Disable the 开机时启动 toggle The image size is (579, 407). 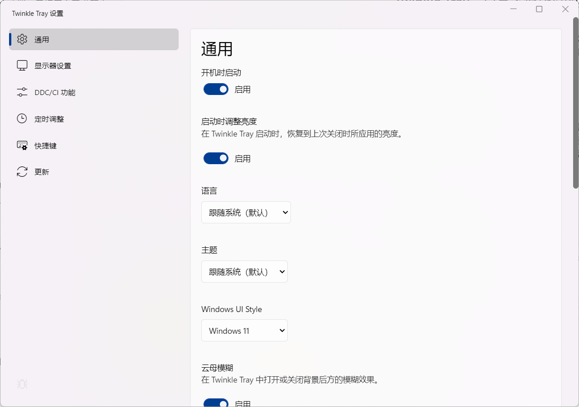(x=216, y=89)
